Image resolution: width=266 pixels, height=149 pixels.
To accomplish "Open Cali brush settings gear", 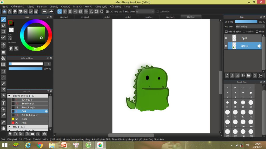I will (x=46, y=111).
